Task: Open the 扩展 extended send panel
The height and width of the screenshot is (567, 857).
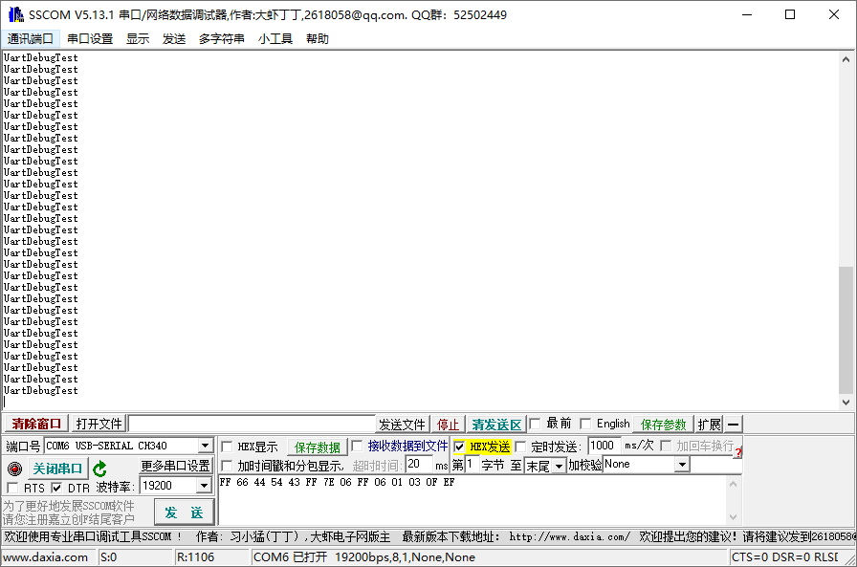Action: 710,423
